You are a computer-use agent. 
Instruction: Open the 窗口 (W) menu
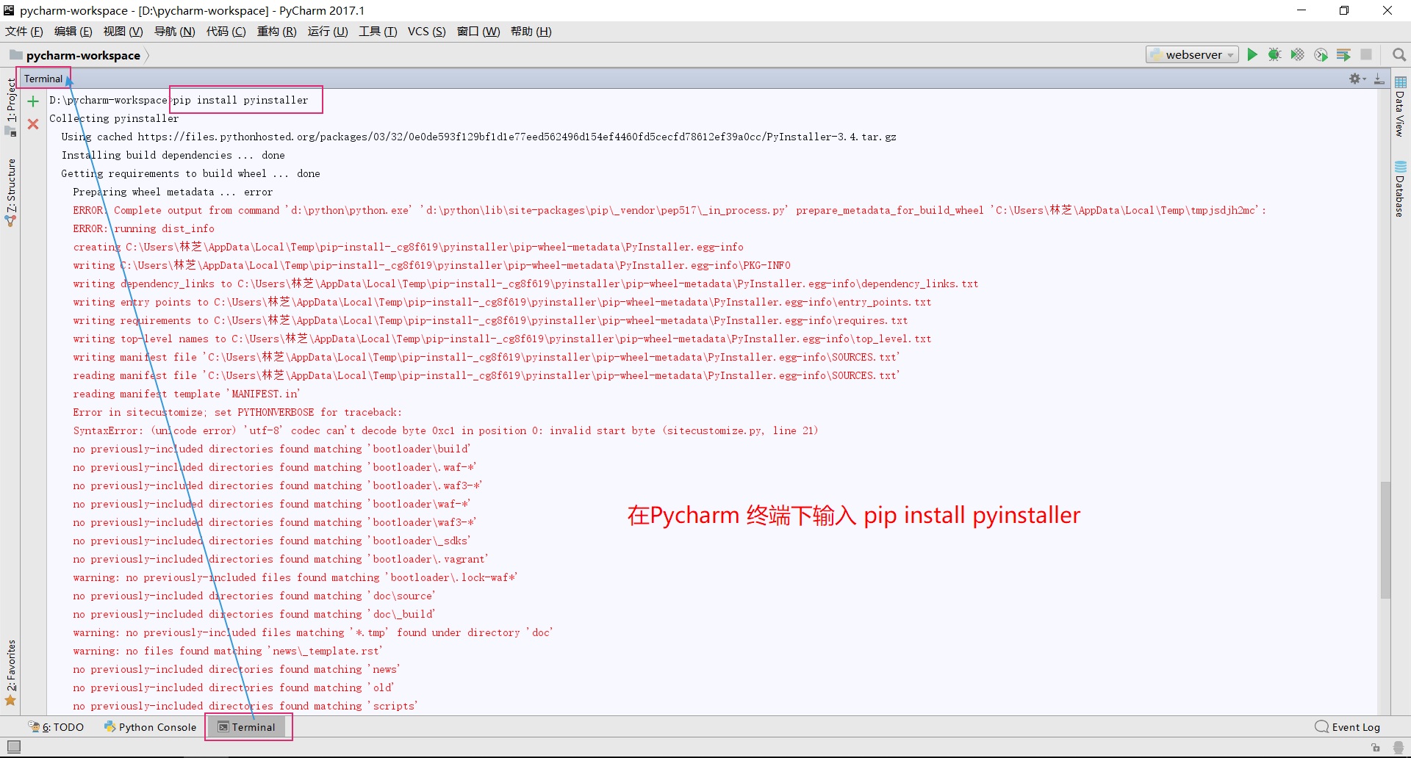click(x=478, y=31)
